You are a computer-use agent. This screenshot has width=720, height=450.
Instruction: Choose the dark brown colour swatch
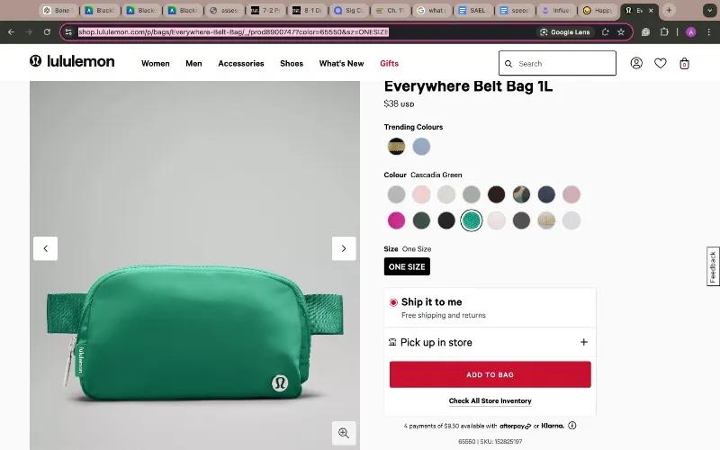pyautogui.click(x=497, y=194)
